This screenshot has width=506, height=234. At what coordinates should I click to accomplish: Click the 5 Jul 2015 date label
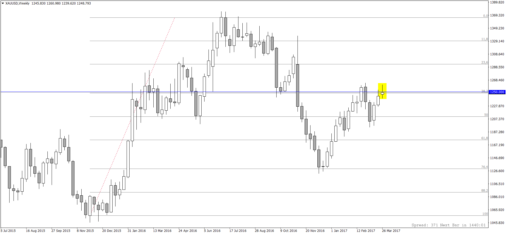[x=8, y=231]
